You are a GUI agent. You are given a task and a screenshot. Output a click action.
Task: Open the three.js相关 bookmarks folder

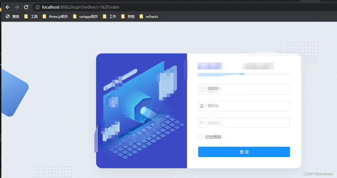click(55, 17)
